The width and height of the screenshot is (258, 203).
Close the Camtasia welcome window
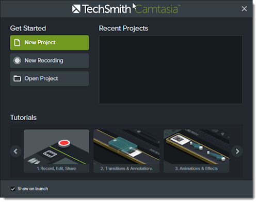click(244, 9)
